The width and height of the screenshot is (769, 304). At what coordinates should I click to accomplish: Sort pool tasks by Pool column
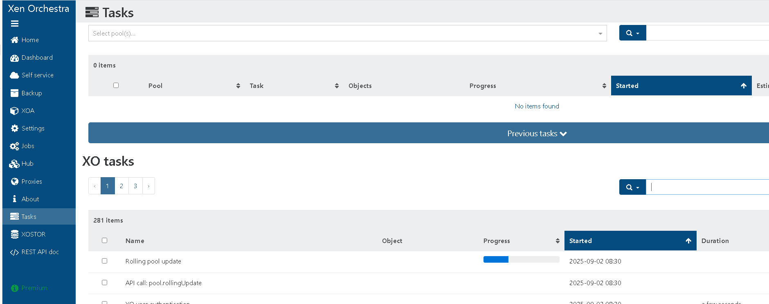(x=194, y=86)
